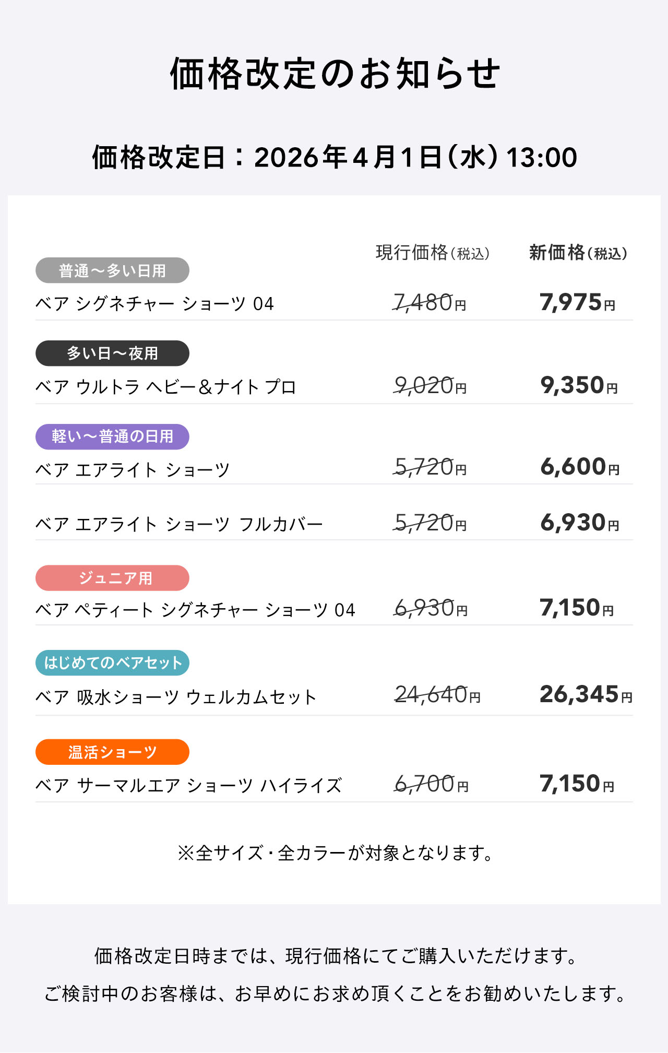Click the struck-through price 9,020円

tap(430, 386)
